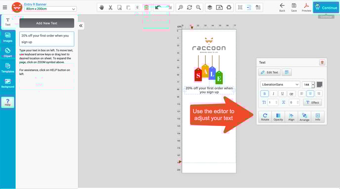The height and width of the screenshot is (189, 340).
Task: Click the copy icon in toolbar
Action: pyautogui.click(x=120, y=7)
